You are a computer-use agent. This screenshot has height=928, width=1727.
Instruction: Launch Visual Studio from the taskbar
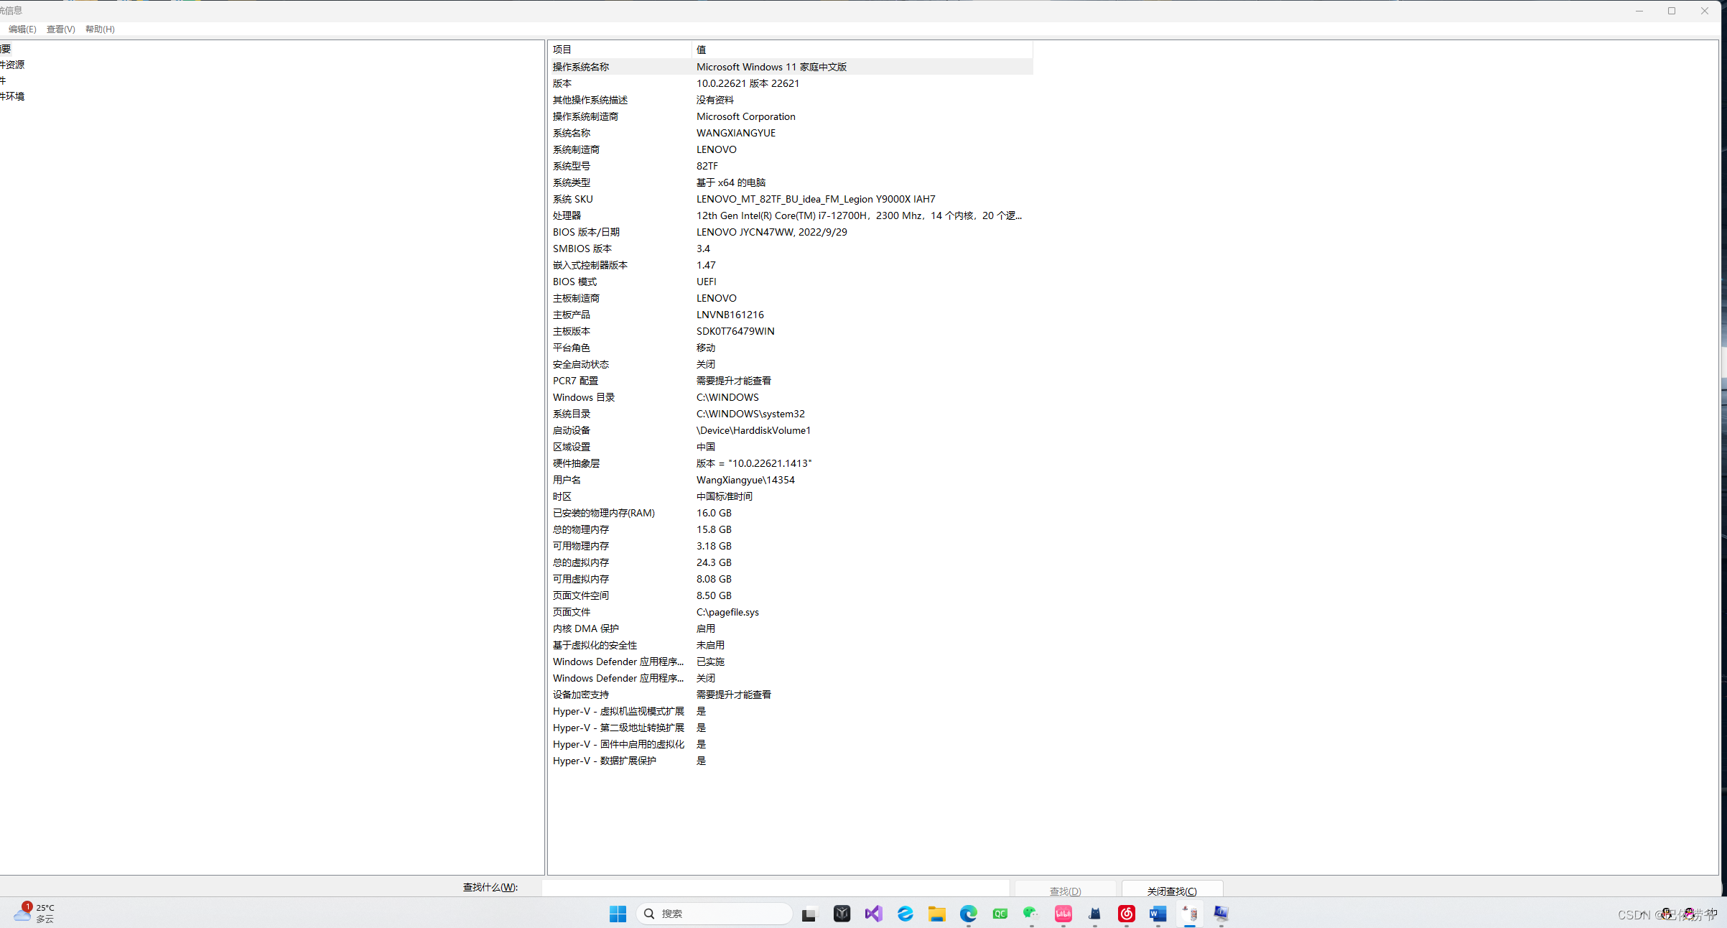[873, 914]
